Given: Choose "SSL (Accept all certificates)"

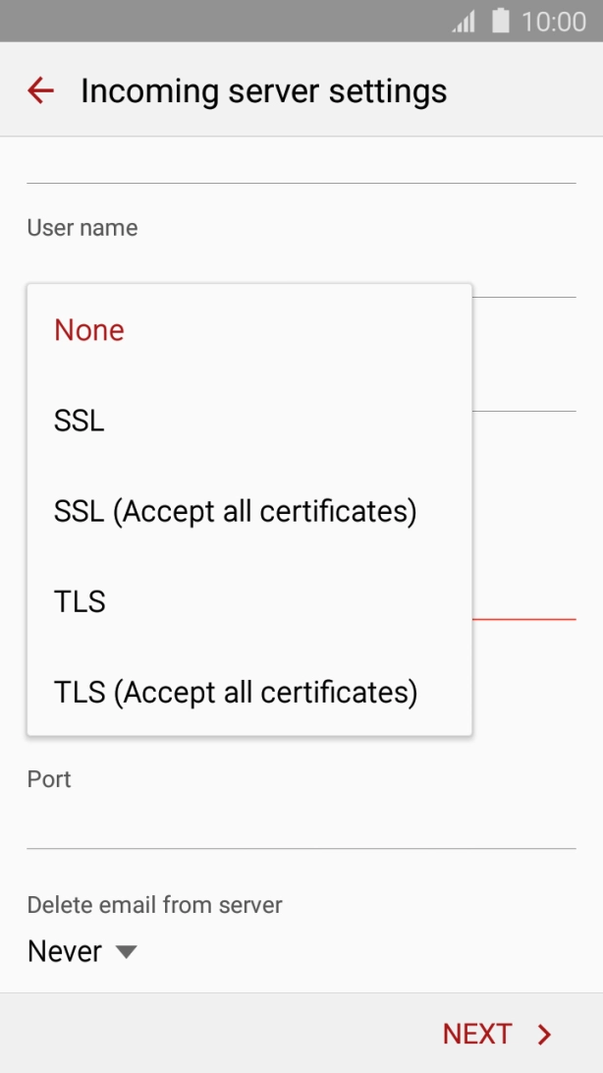Looking at the screenshot, I should pyautogui.click(x=236, y=511).
